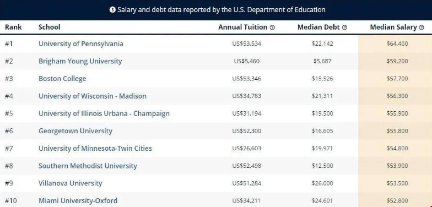Image resolution: width=432 pixels, height=207 pixels.
Task: Click the Median Salary question icon
Action: point(422,28)
